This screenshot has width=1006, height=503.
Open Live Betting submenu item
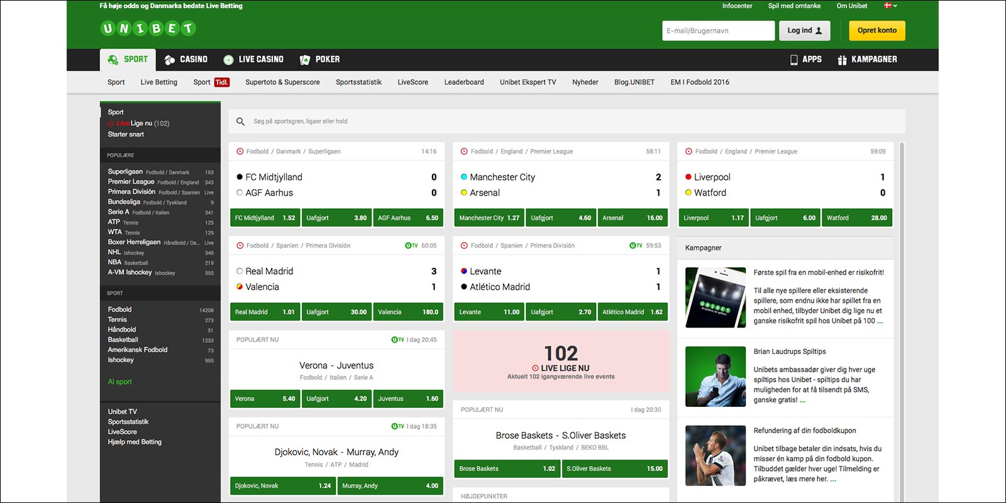click(x=159, y=82)
